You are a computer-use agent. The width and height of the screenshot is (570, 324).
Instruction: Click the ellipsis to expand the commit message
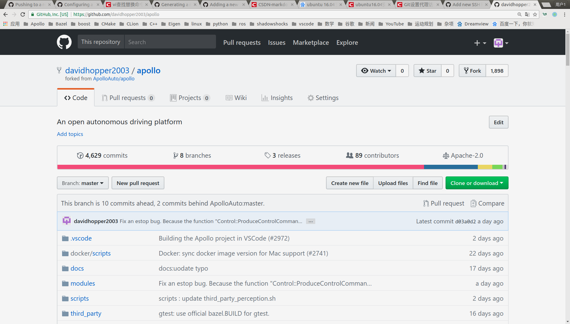click(310, 221)
